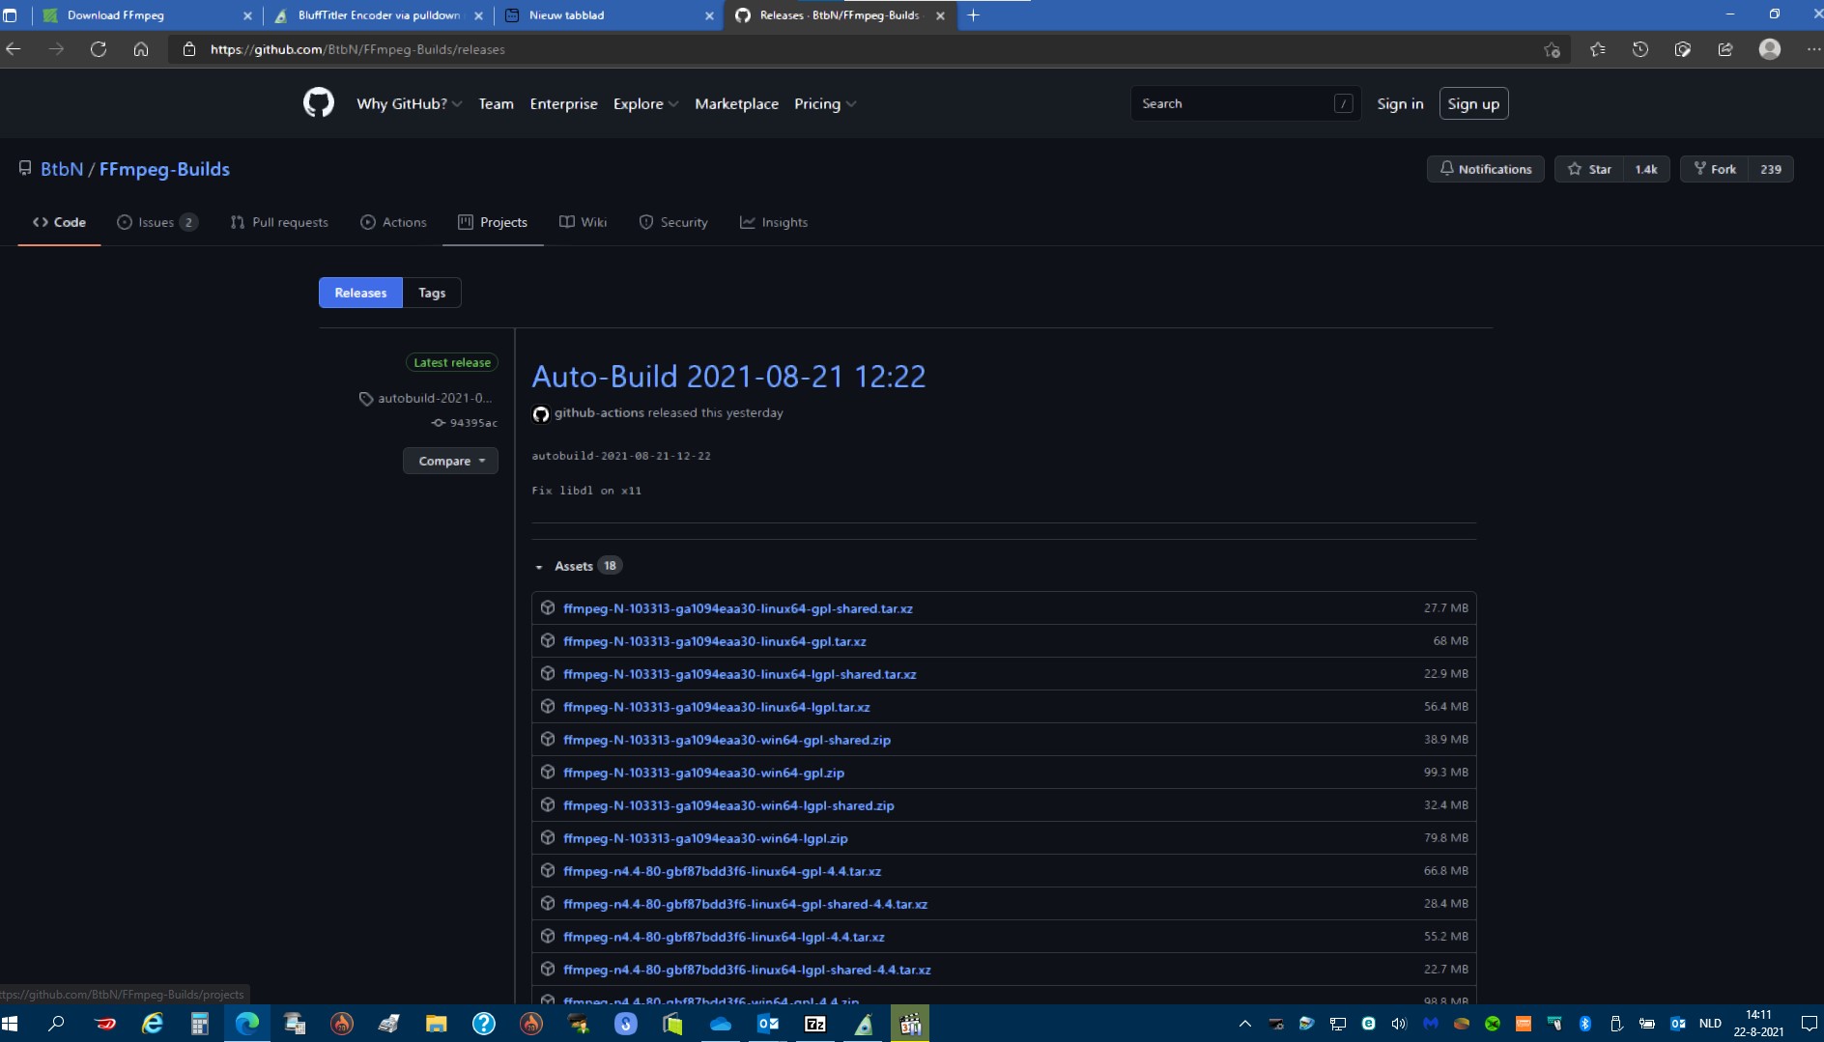Click the GitHub logo icon
The image size is (1824, 1042).
(318, 102)
